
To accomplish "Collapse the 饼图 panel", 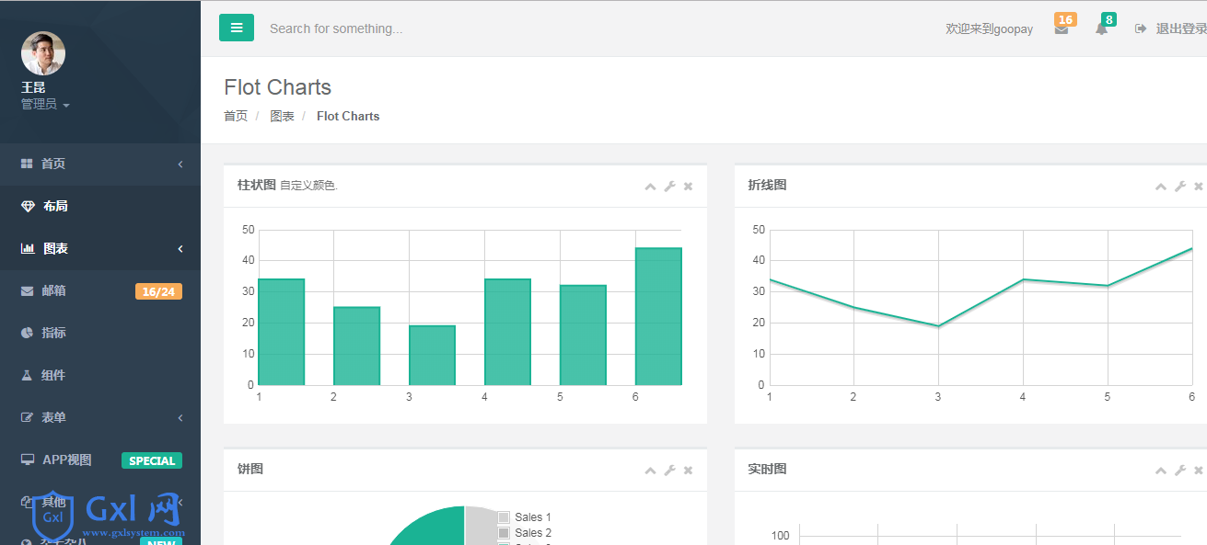I will click(x=650, y=471).
